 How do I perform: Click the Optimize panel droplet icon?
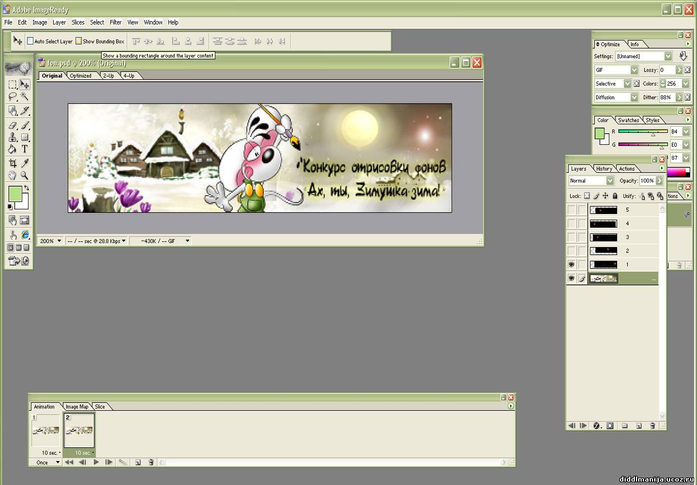pyautogui.click(x=683, y=56)
